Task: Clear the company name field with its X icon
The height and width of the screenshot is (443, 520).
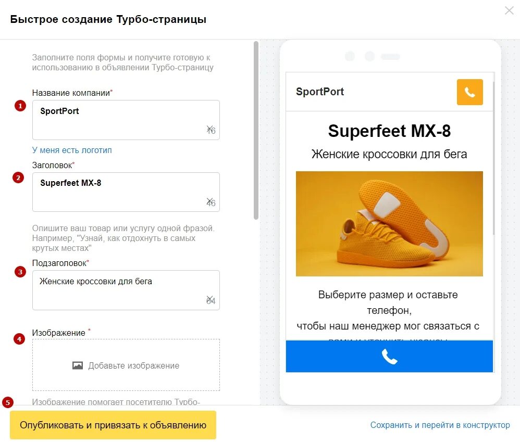Action: 209,129
